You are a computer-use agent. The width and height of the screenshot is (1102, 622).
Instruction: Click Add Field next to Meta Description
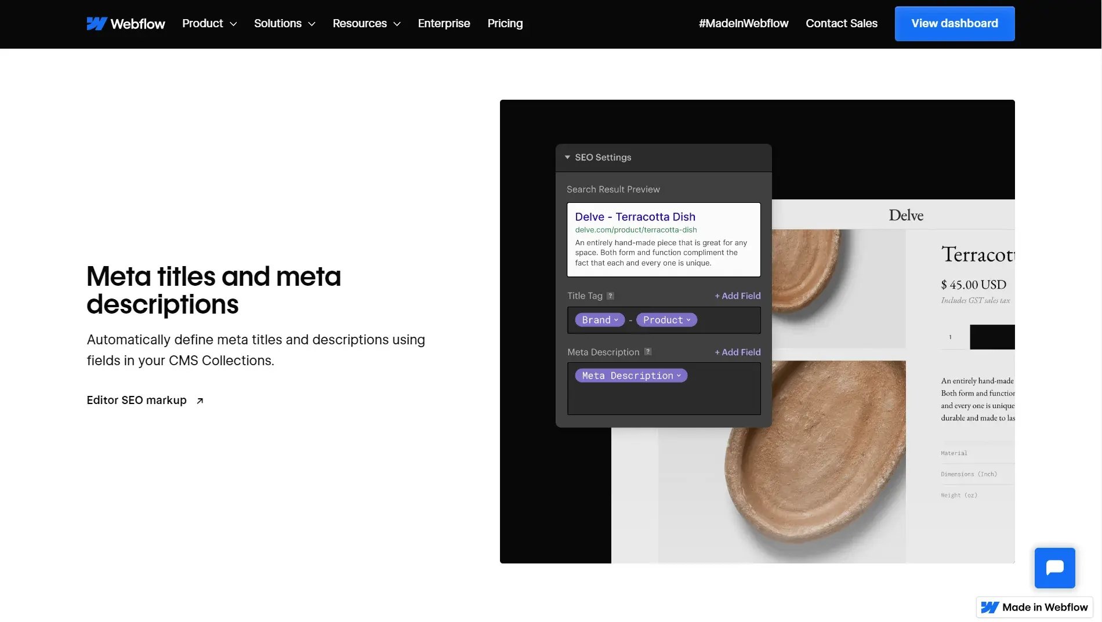coord(737,352)
